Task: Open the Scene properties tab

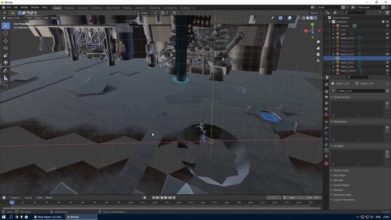Action: point(326,109)
